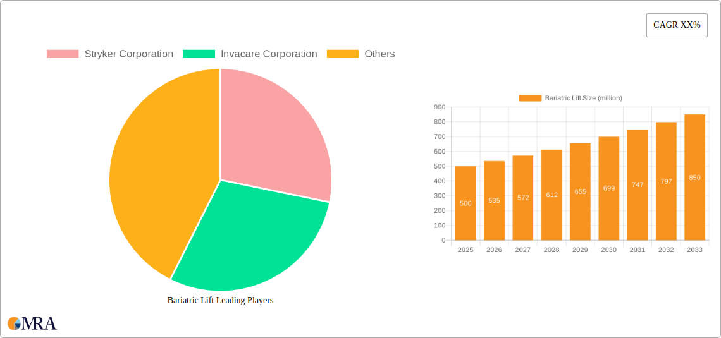Click the 100 y-axis label

click(440, 226)
